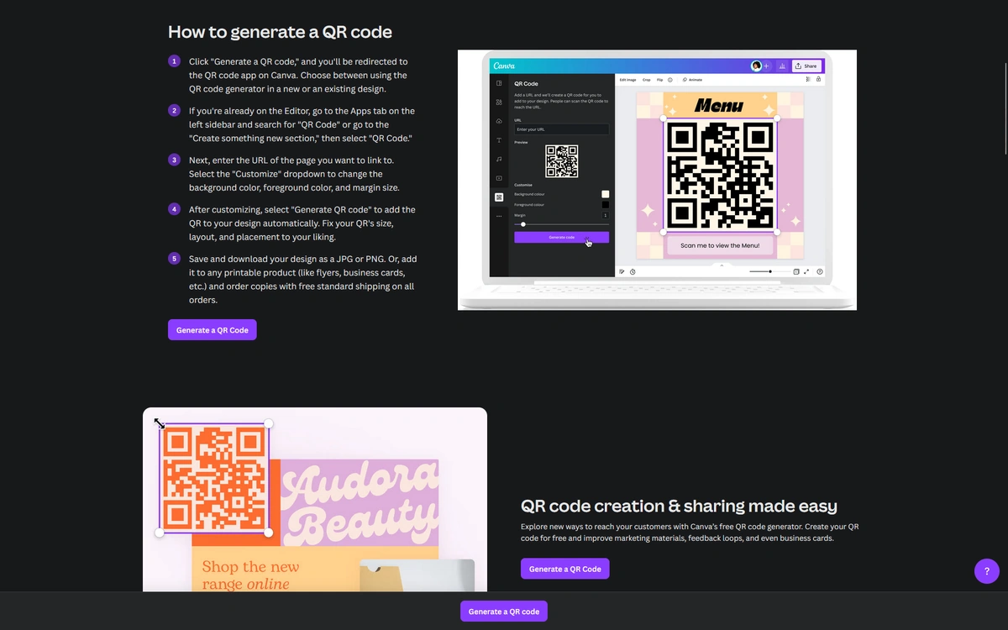Click the Enter your URL field
Image resolution: width=1008 pixels, height=630 pixels.
point(562,129)
